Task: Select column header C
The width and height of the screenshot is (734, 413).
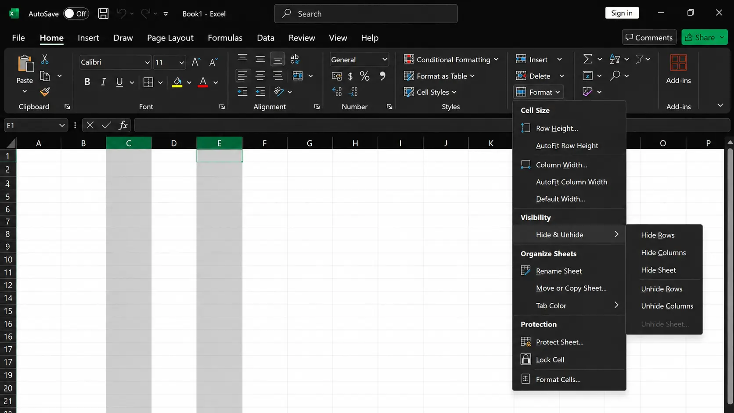Action: (129, 143)
